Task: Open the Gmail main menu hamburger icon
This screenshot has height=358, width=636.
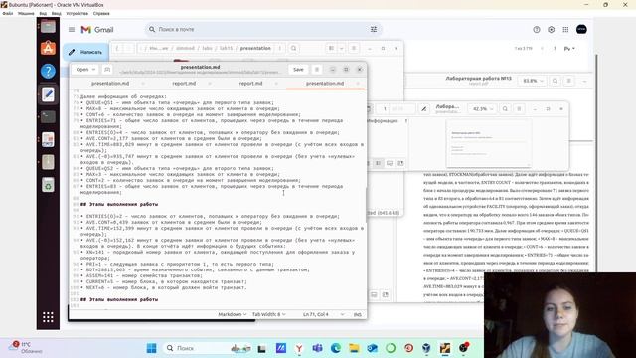Action: pos(72,29)
